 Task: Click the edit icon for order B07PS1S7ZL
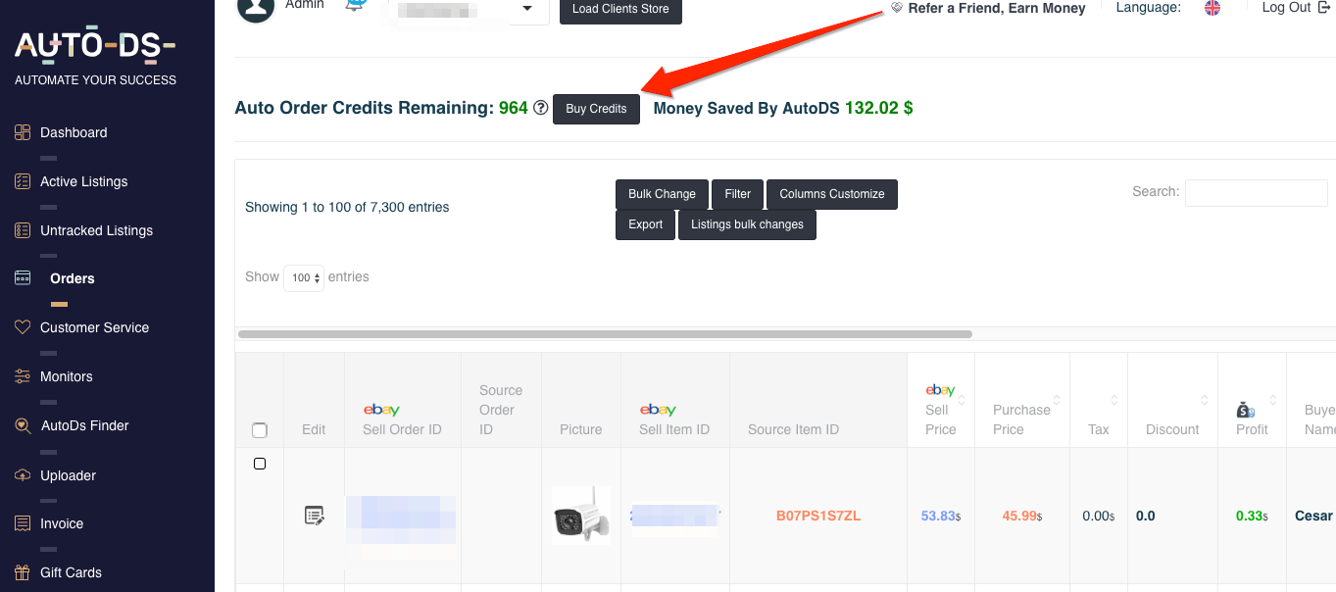tap(314, 516)
